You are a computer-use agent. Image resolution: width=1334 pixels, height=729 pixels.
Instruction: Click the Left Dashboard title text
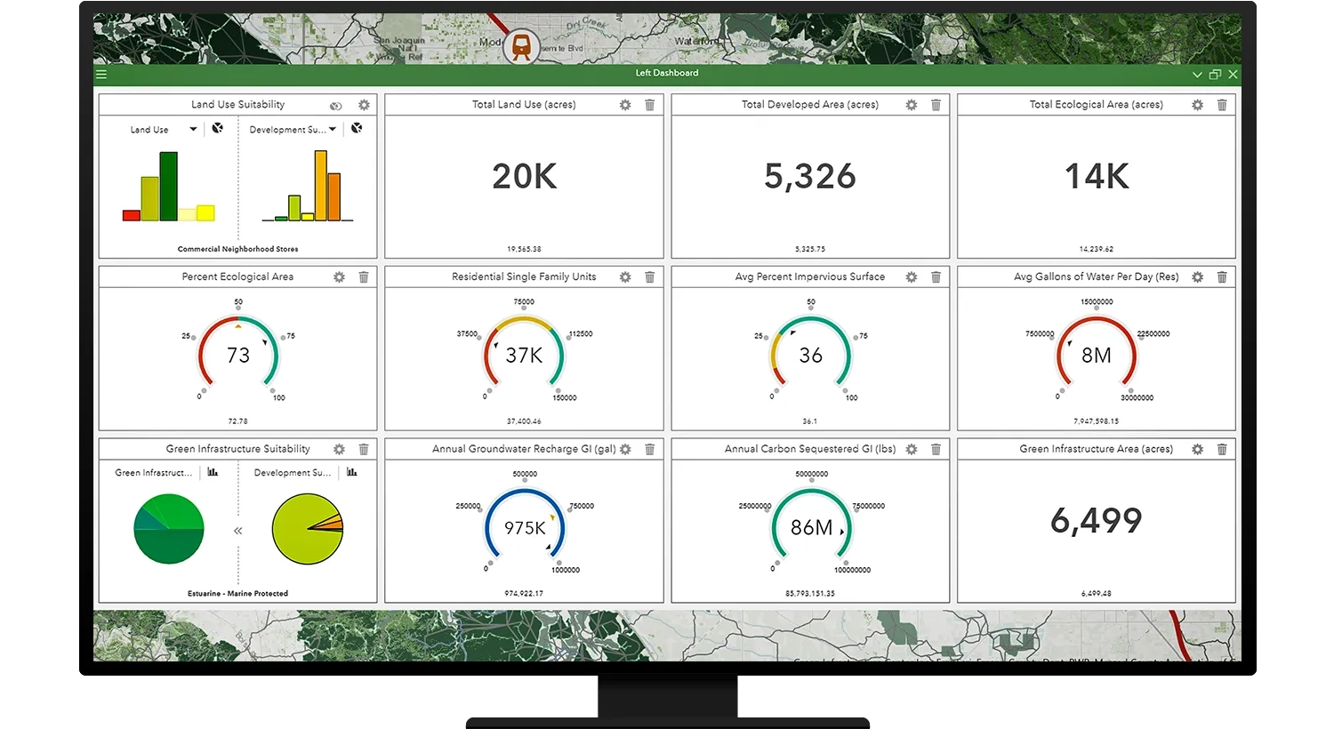point(667,73)
